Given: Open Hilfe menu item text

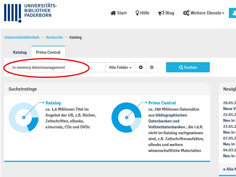Looking at the screenshot, I should pos(145,13).
